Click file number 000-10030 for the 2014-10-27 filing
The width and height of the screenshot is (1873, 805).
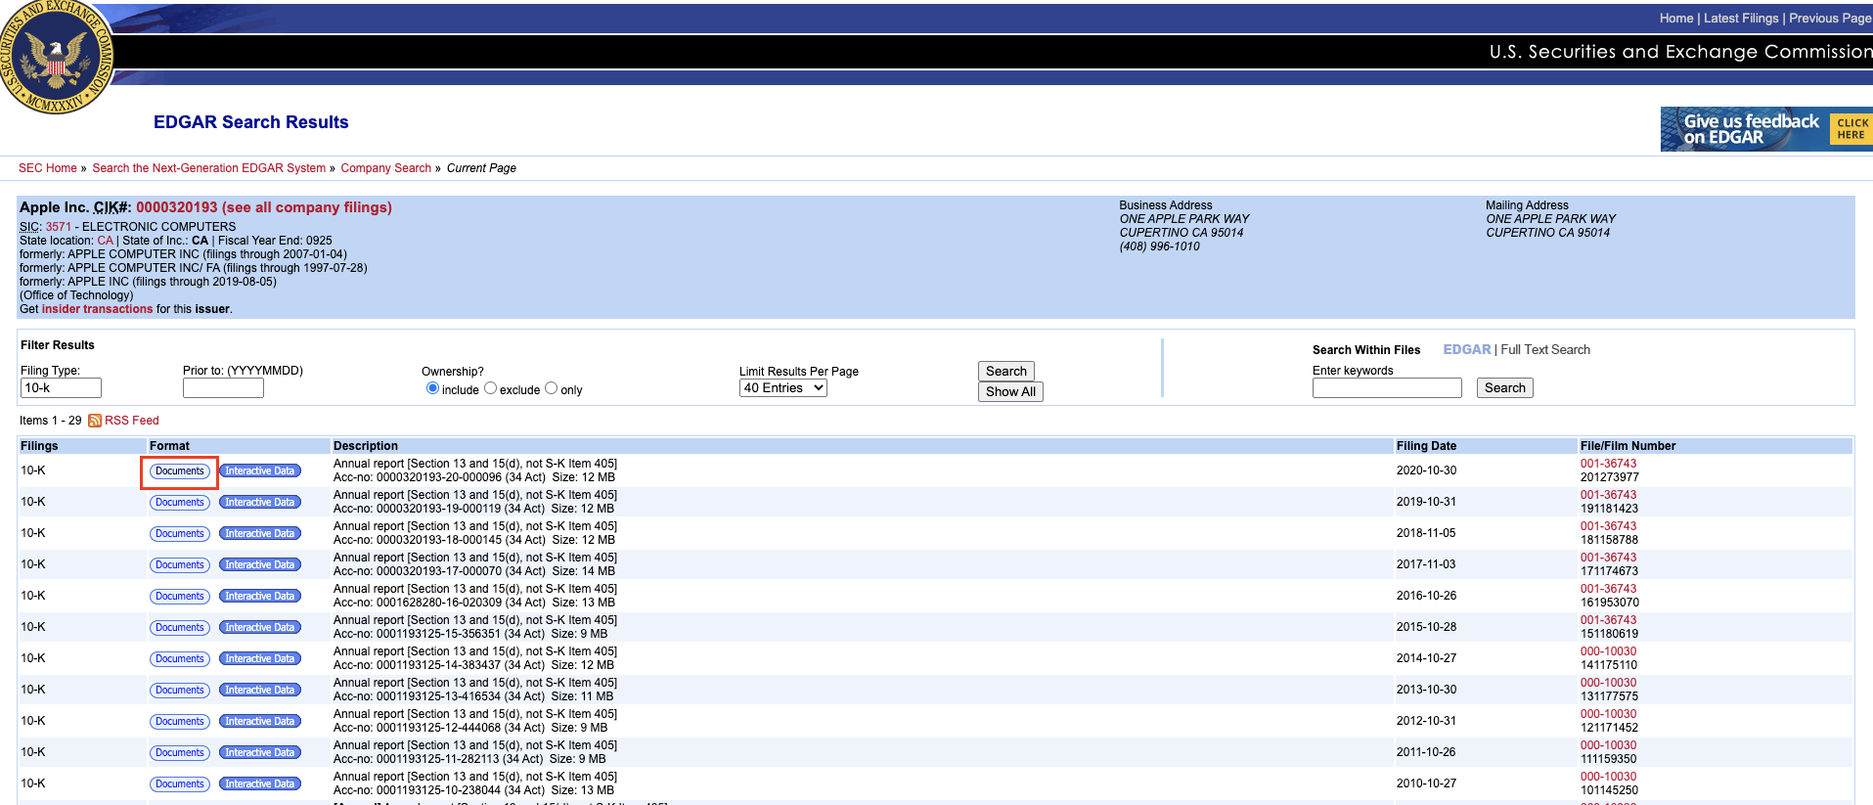(1608, 651)
